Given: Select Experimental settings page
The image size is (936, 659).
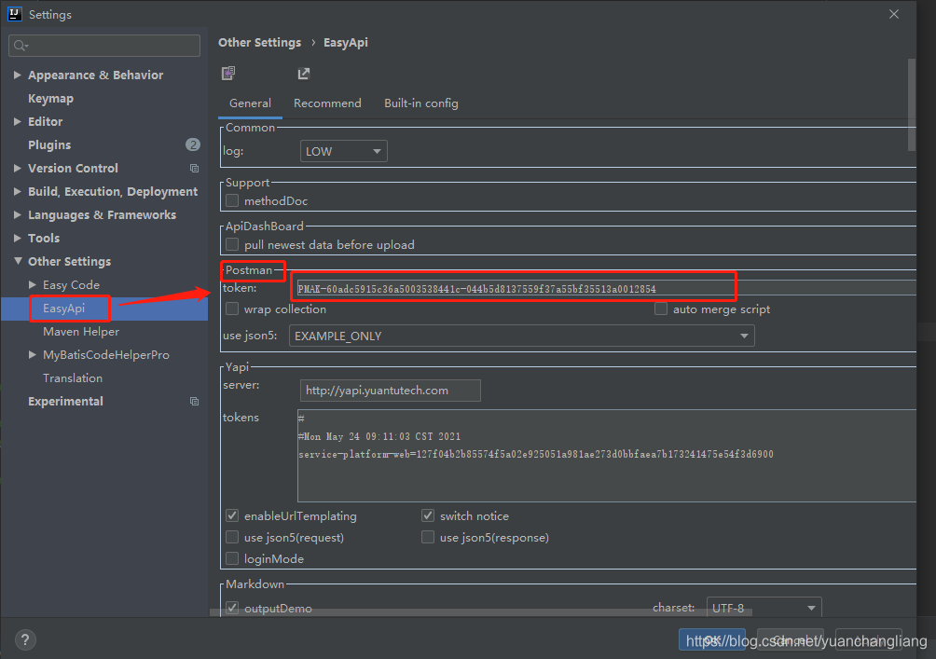Looking at the screenshot, I should click(x=65, y=401).
